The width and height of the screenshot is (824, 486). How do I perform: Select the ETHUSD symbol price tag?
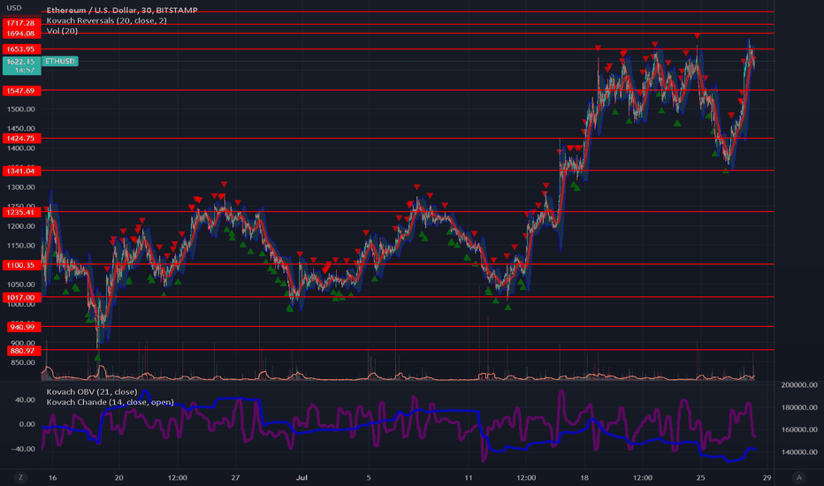pos(59,61)
